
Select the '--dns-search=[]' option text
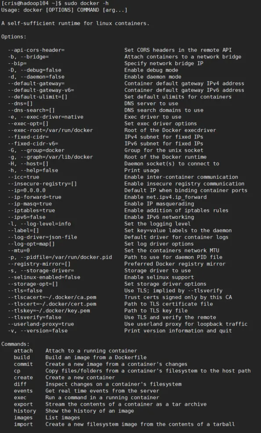click(x=31, y=110)
